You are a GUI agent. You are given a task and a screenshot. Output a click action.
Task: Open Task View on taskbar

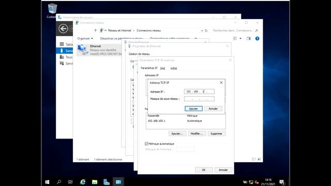coord(70,182)
